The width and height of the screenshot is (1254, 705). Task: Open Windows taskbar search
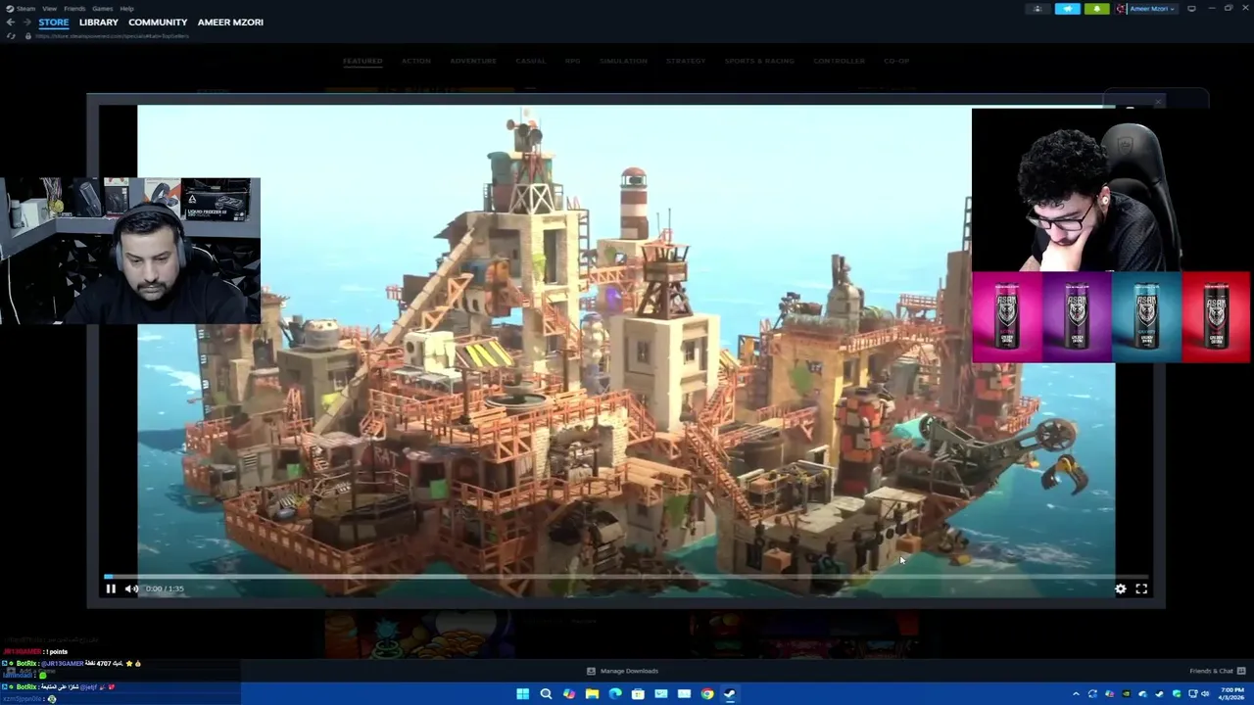coord(546,694)
